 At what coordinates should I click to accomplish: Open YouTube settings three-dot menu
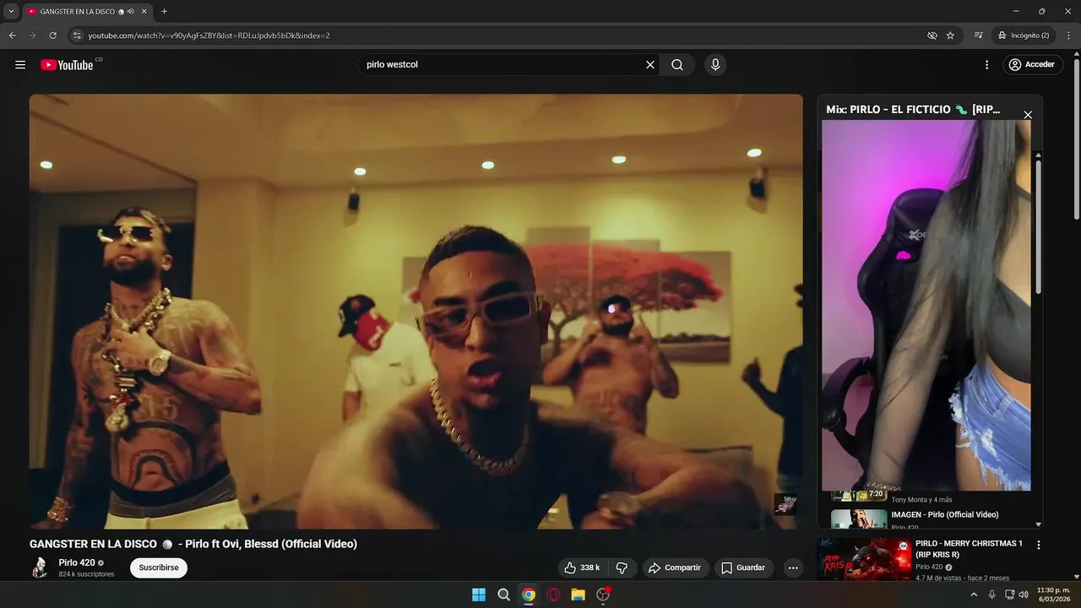(x=986, y=65)
